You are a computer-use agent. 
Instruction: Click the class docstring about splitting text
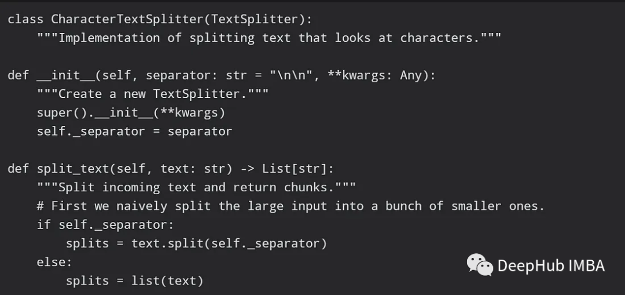[269, 38]
